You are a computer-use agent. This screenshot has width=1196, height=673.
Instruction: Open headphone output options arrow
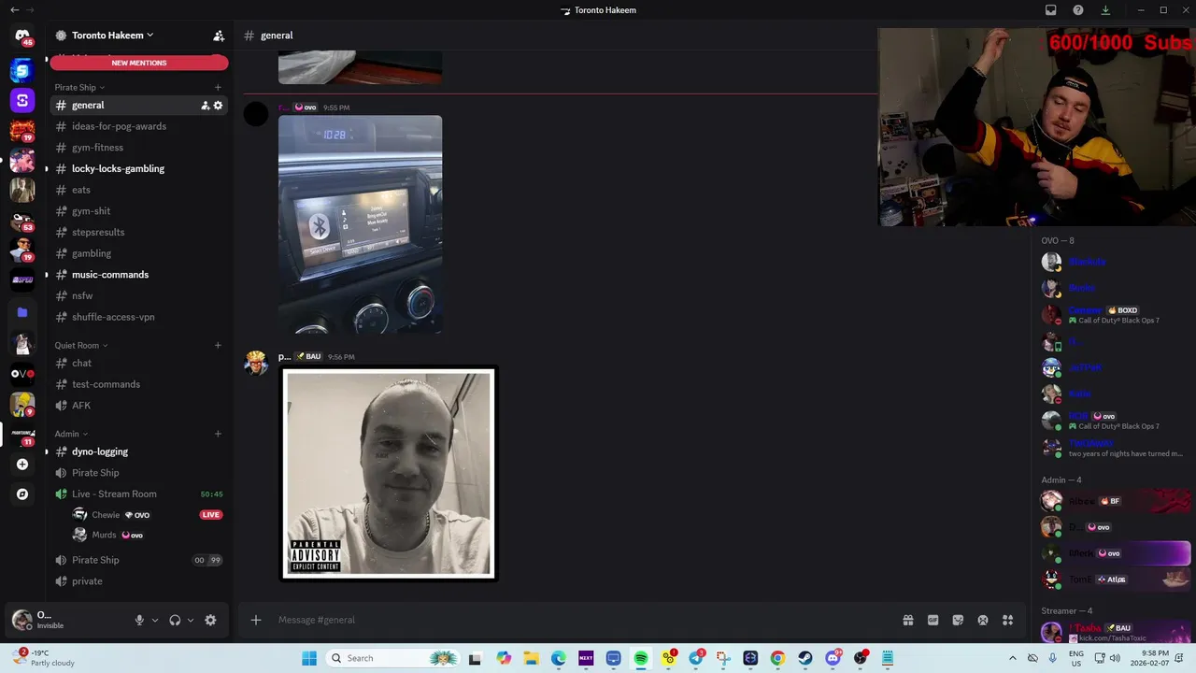coord(191,620)
